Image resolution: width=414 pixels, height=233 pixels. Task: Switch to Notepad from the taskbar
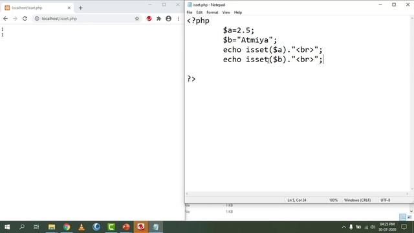[x=156, y=227]
